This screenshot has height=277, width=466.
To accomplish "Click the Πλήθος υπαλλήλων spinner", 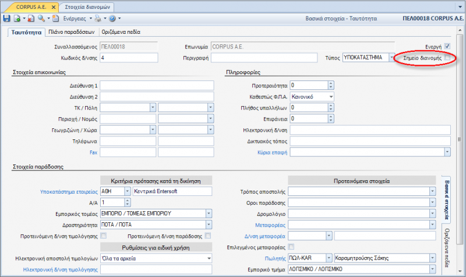I will [x=331, y=108].
